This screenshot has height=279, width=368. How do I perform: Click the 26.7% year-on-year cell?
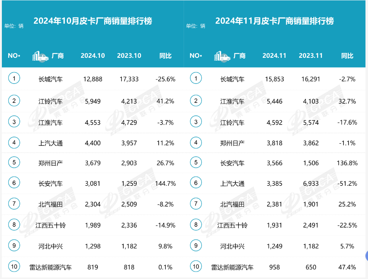[165, 163]
